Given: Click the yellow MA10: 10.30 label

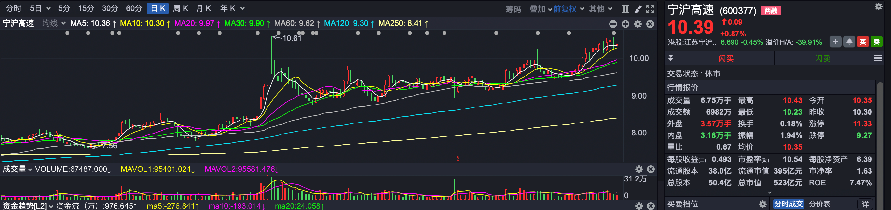Looking at the screenshot, I should pos(145,23).
